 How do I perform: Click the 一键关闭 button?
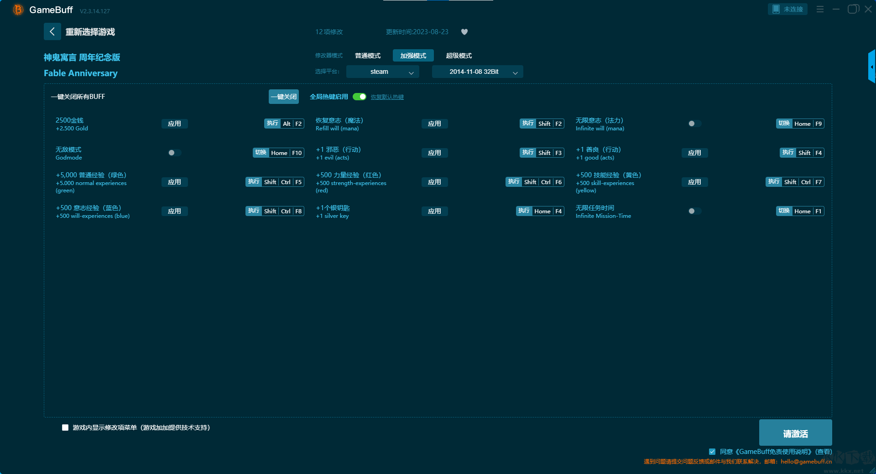click(283, 97)
